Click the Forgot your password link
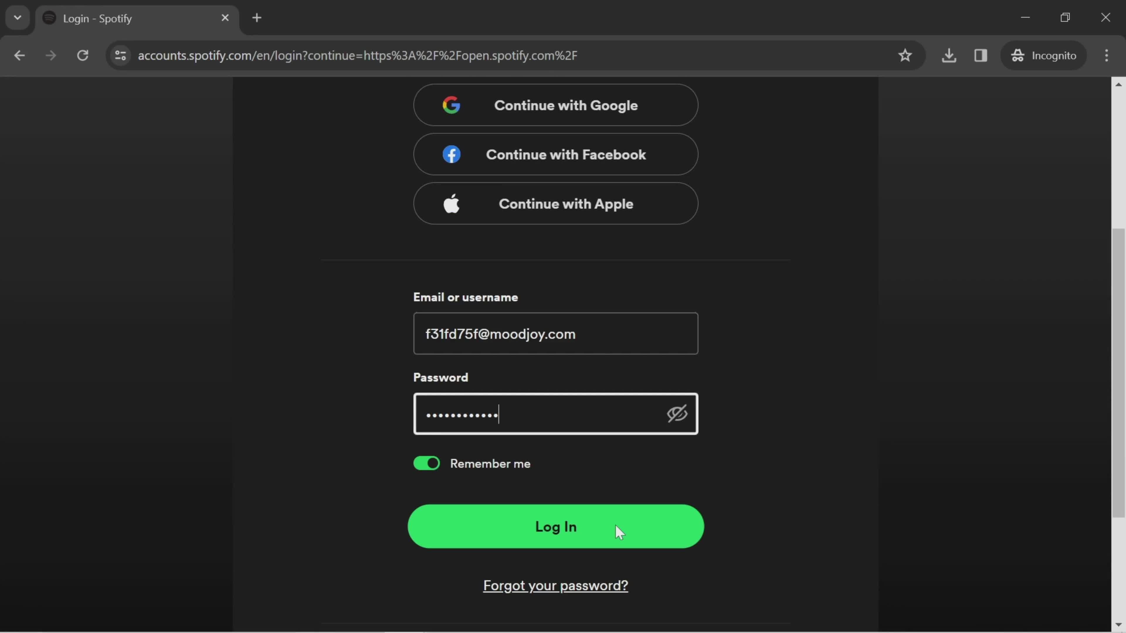The image size is (1126, 633). 556,585
